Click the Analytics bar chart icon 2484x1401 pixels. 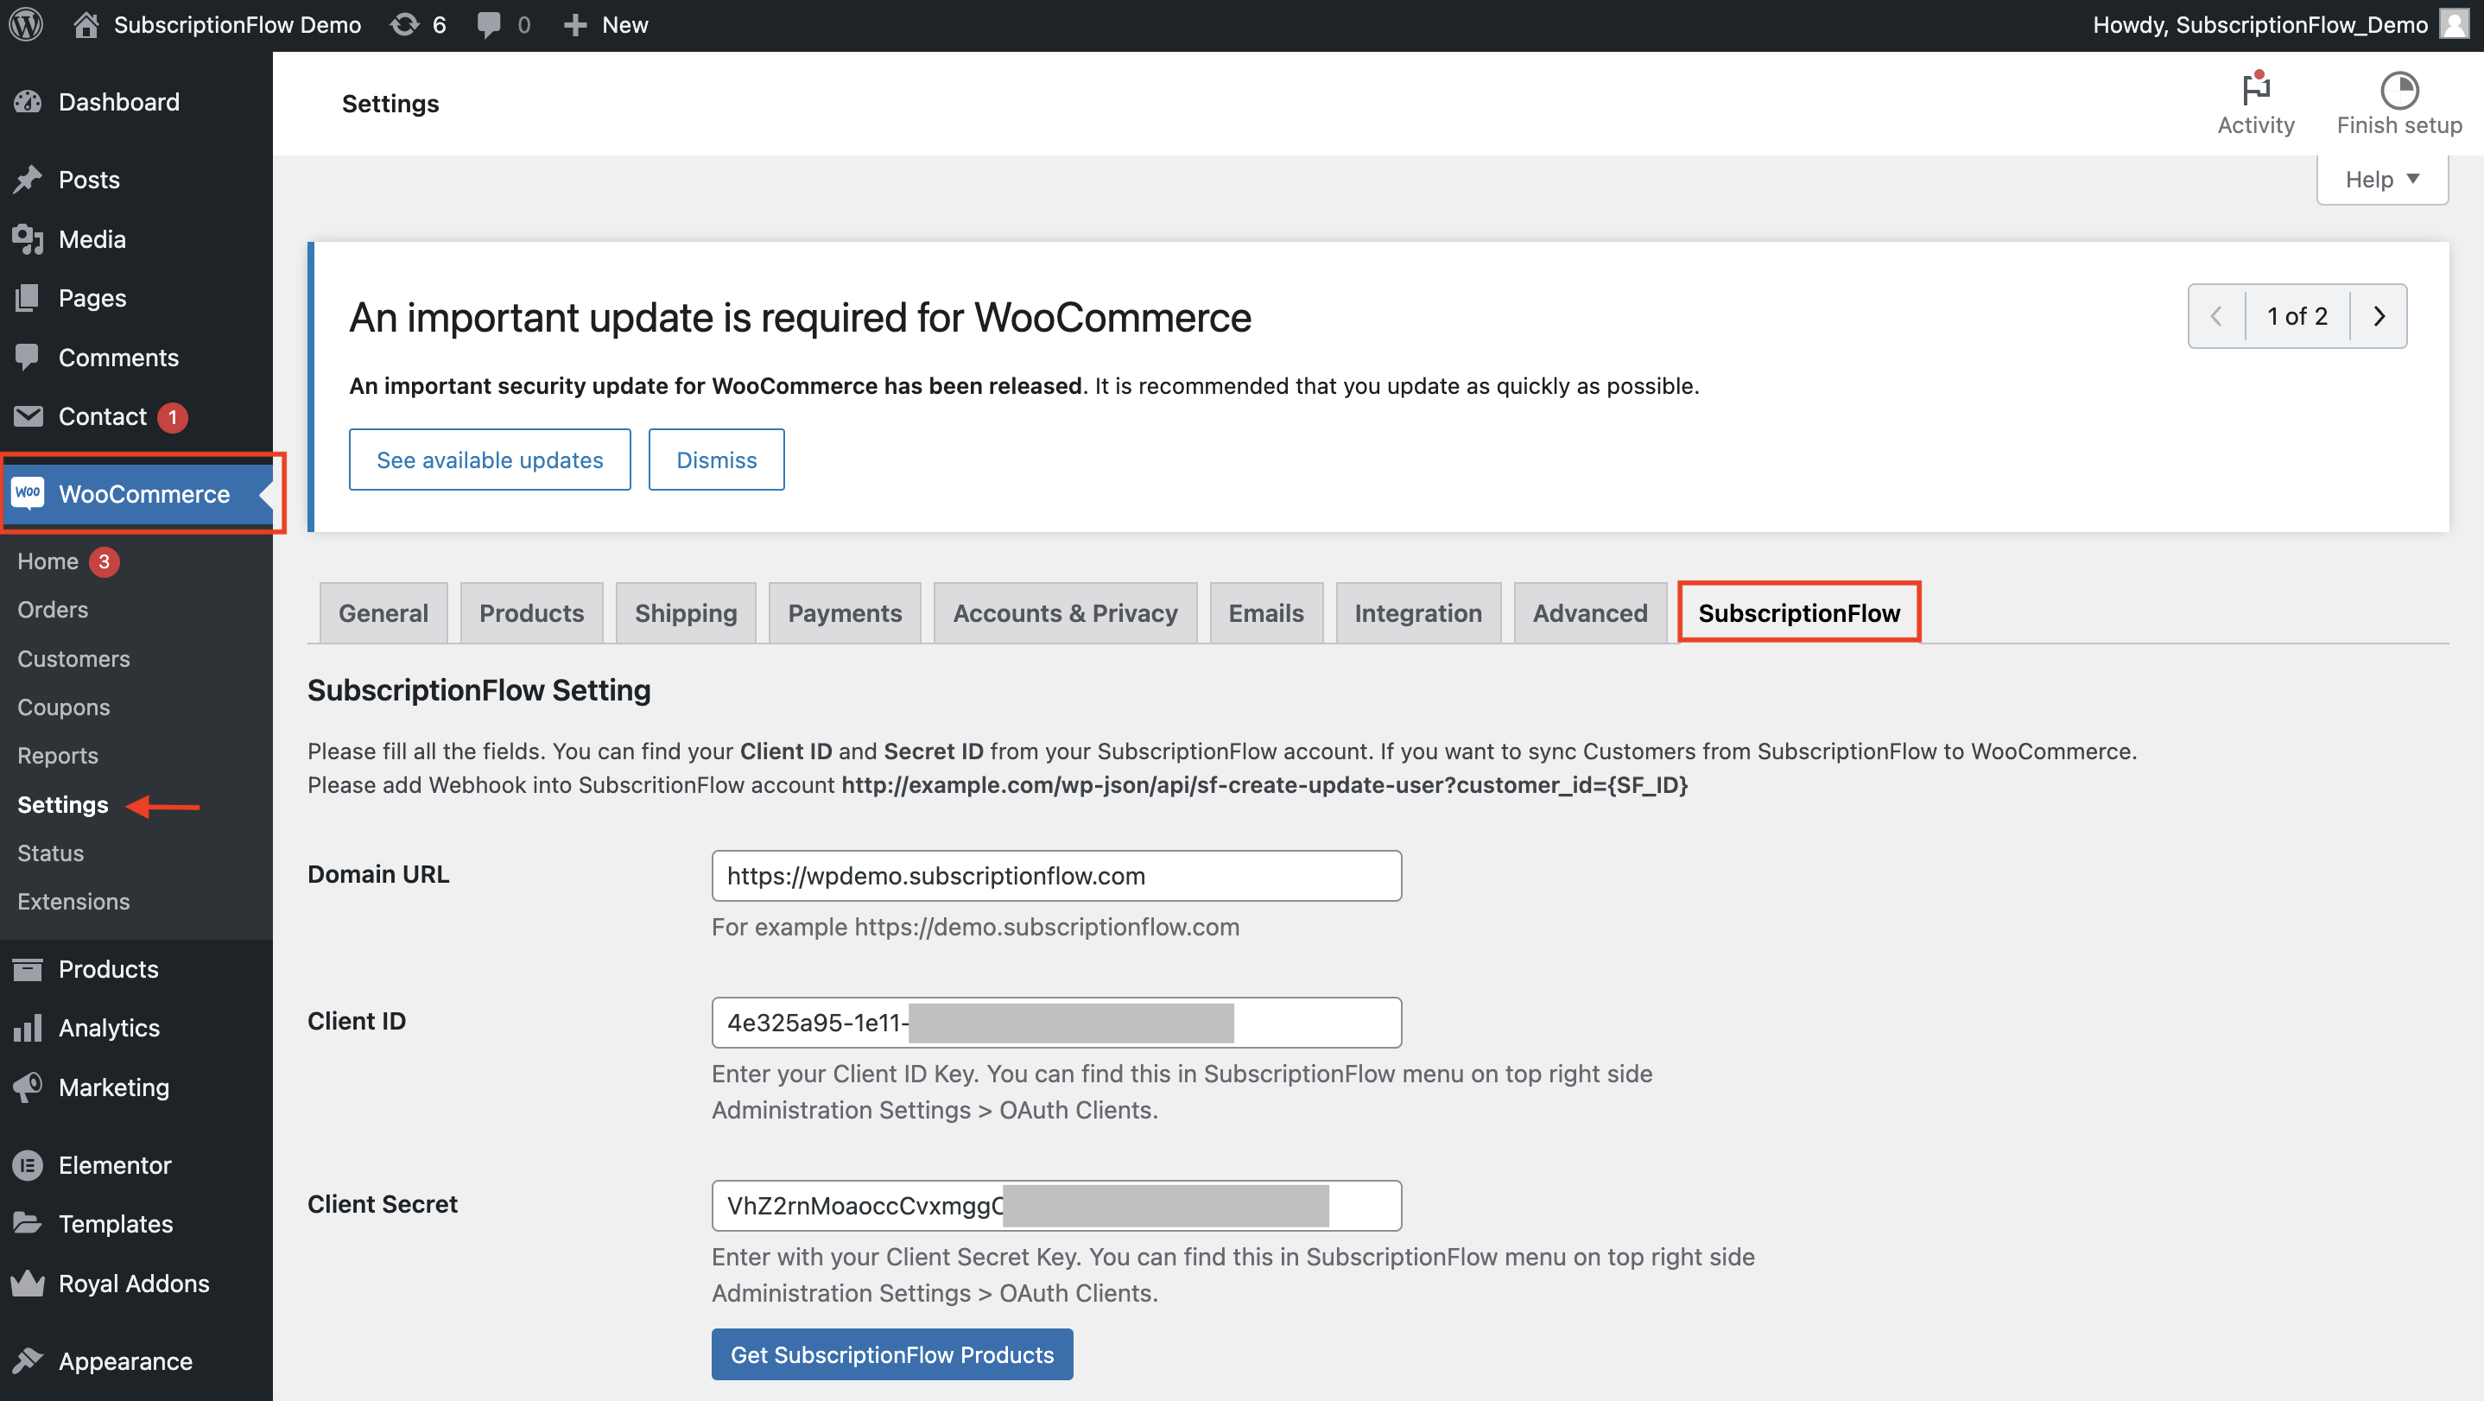coord(28,1028)
